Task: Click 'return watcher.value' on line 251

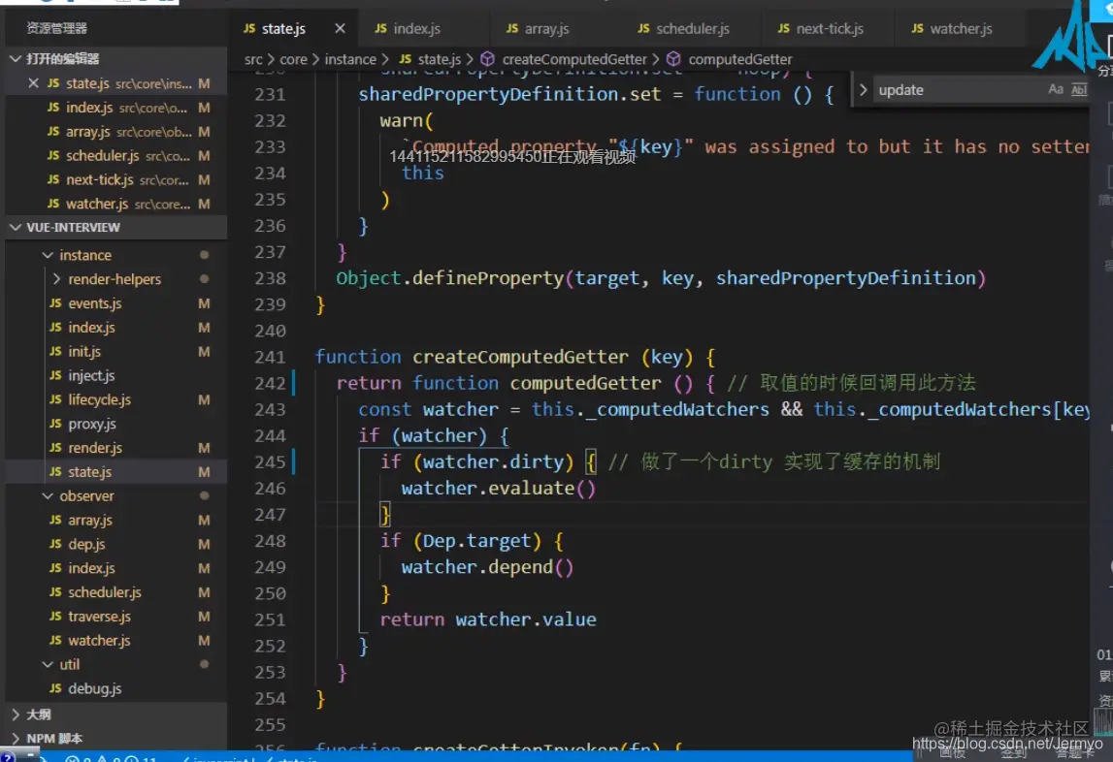Action: coord(488,619)
